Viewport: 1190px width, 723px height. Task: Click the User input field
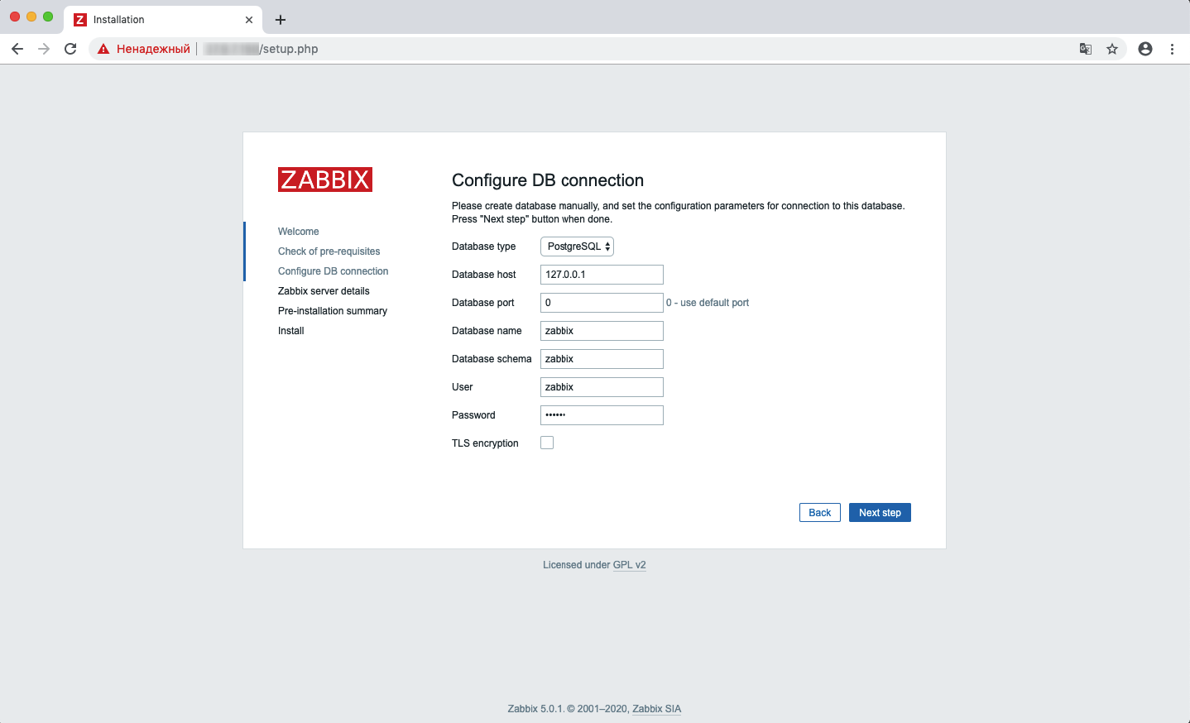[602, 387]
